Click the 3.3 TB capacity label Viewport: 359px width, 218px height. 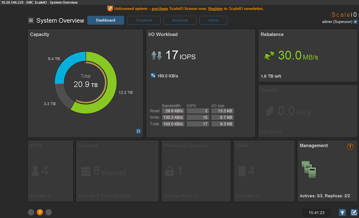(x=50, y=104)
